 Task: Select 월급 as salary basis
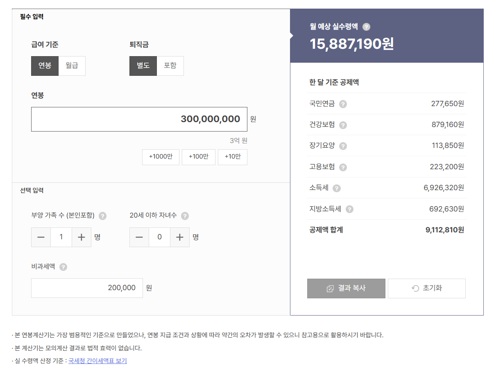(x=72, y=66)
